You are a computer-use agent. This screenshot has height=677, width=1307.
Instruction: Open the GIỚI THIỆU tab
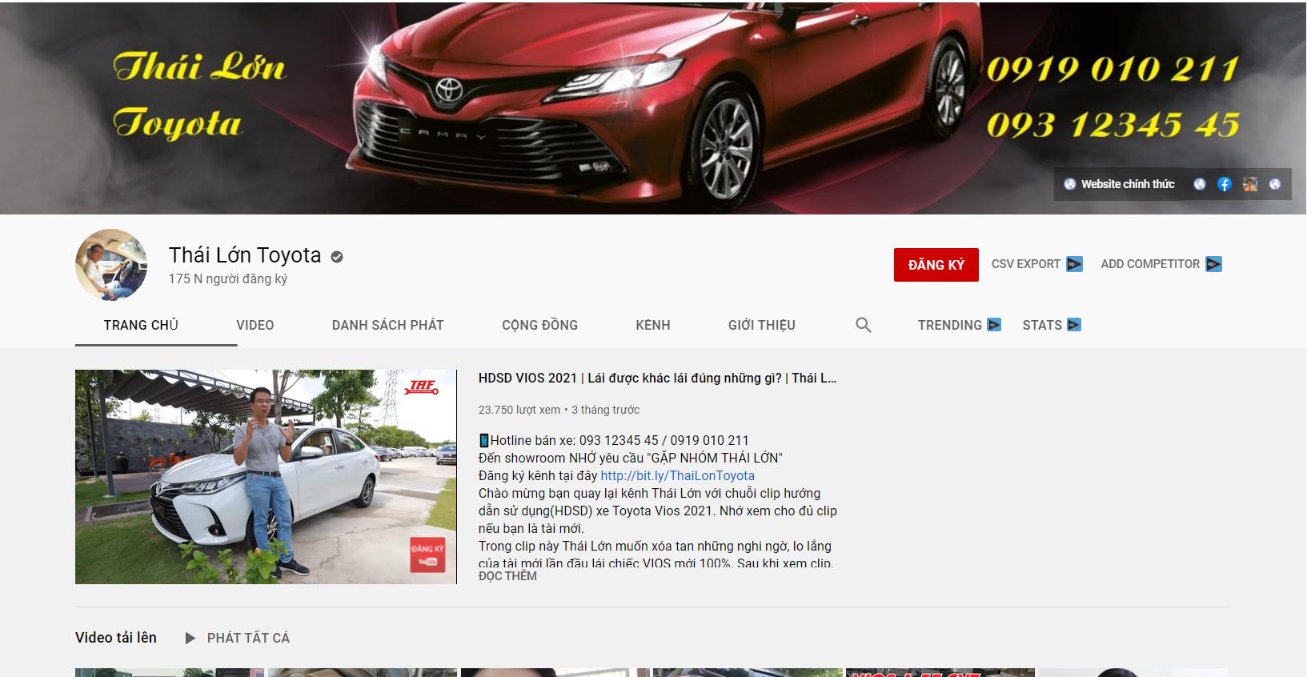[x=761, y=325]
